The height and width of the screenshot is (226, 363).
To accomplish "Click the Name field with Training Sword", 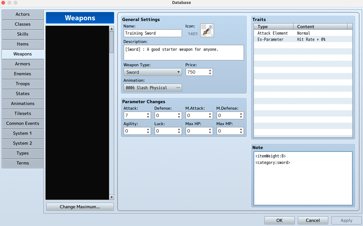I will (x=153, y=33).
